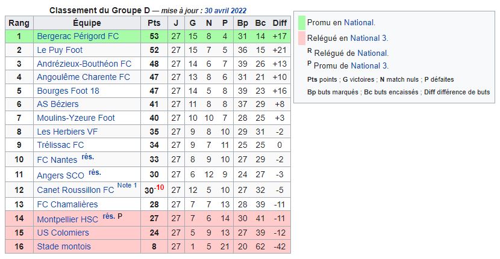Click the Andrézieux-Bouthéon FC link
This screenshot has height=259, width=500.
(84, 64)
